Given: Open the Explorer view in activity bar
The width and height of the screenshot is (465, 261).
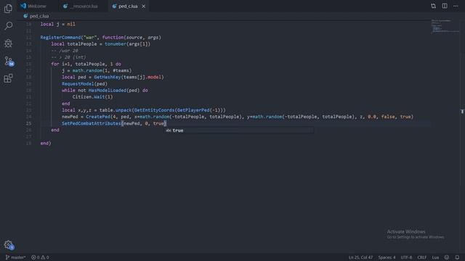Looking at the screenshot, I should (x=8, y=8).
